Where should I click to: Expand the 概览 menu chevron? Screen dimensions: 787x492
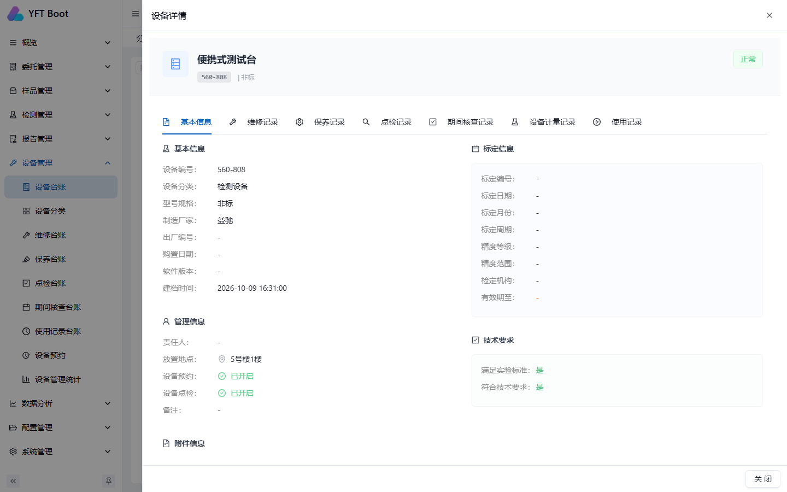(x=108, y=43)
